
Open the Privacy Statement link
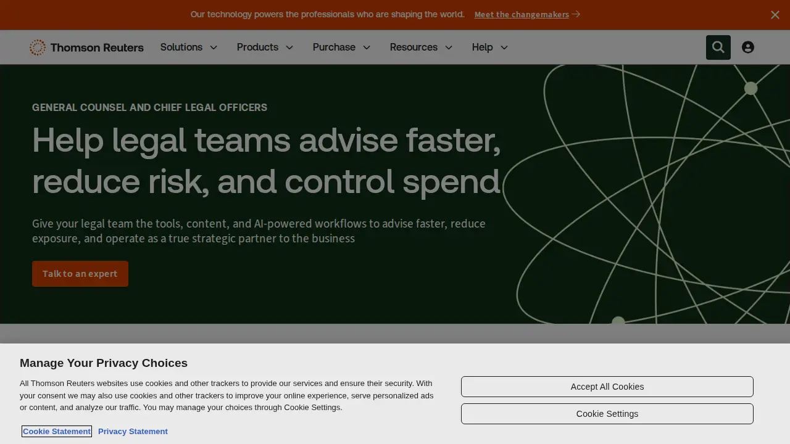[133, 431]
